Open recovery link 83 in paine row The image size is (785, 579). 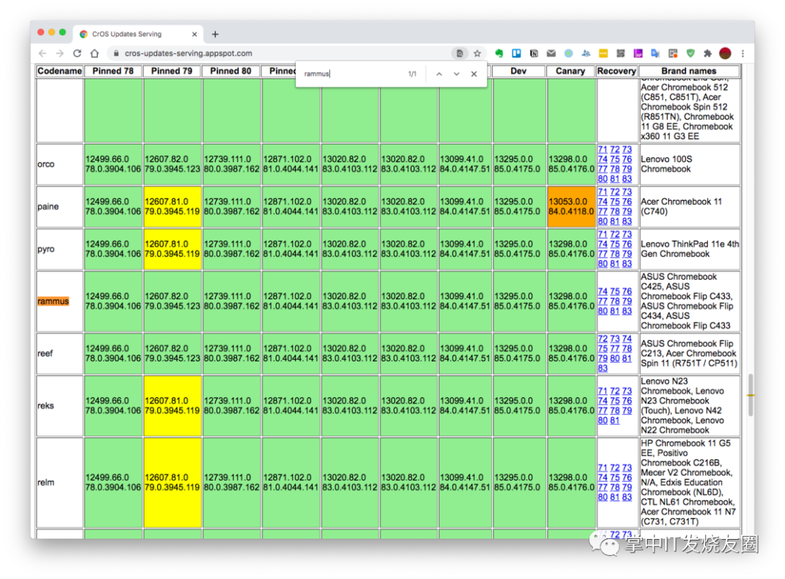(x=627, y=221)
